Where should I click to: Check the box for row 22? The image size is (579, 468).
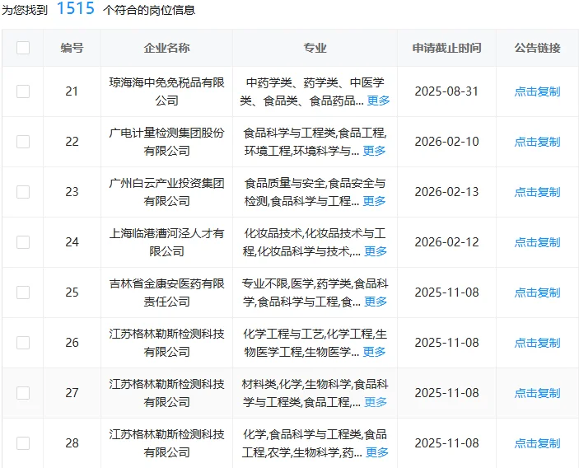pos(23,142)
